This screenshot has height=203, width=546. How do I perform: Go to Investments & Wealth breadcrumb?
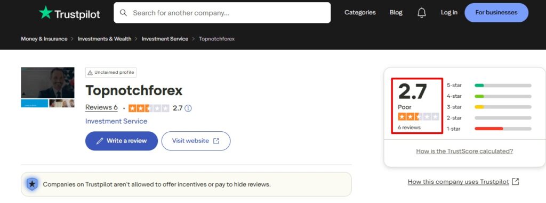tap(105, 39)
